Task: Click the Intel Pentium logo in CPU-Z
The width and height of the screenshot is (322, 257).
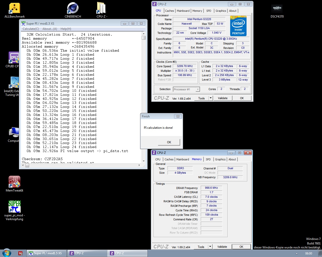Action: 238,26
